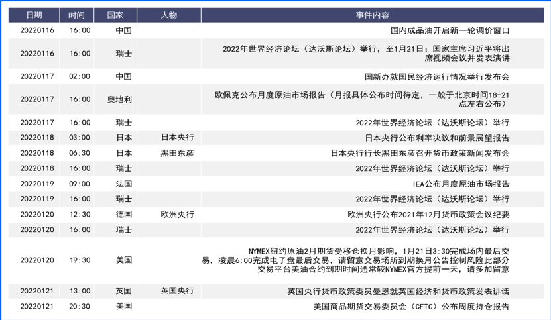The image size is (551, 320).
Task: Click the 时间 column header
Action: coord(77,15)
